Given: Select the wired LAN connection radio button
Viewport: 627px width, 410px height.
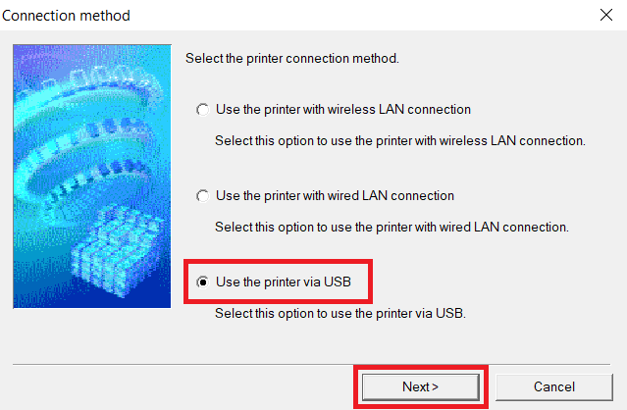Looking at the screenshot, I should (203, 196).
